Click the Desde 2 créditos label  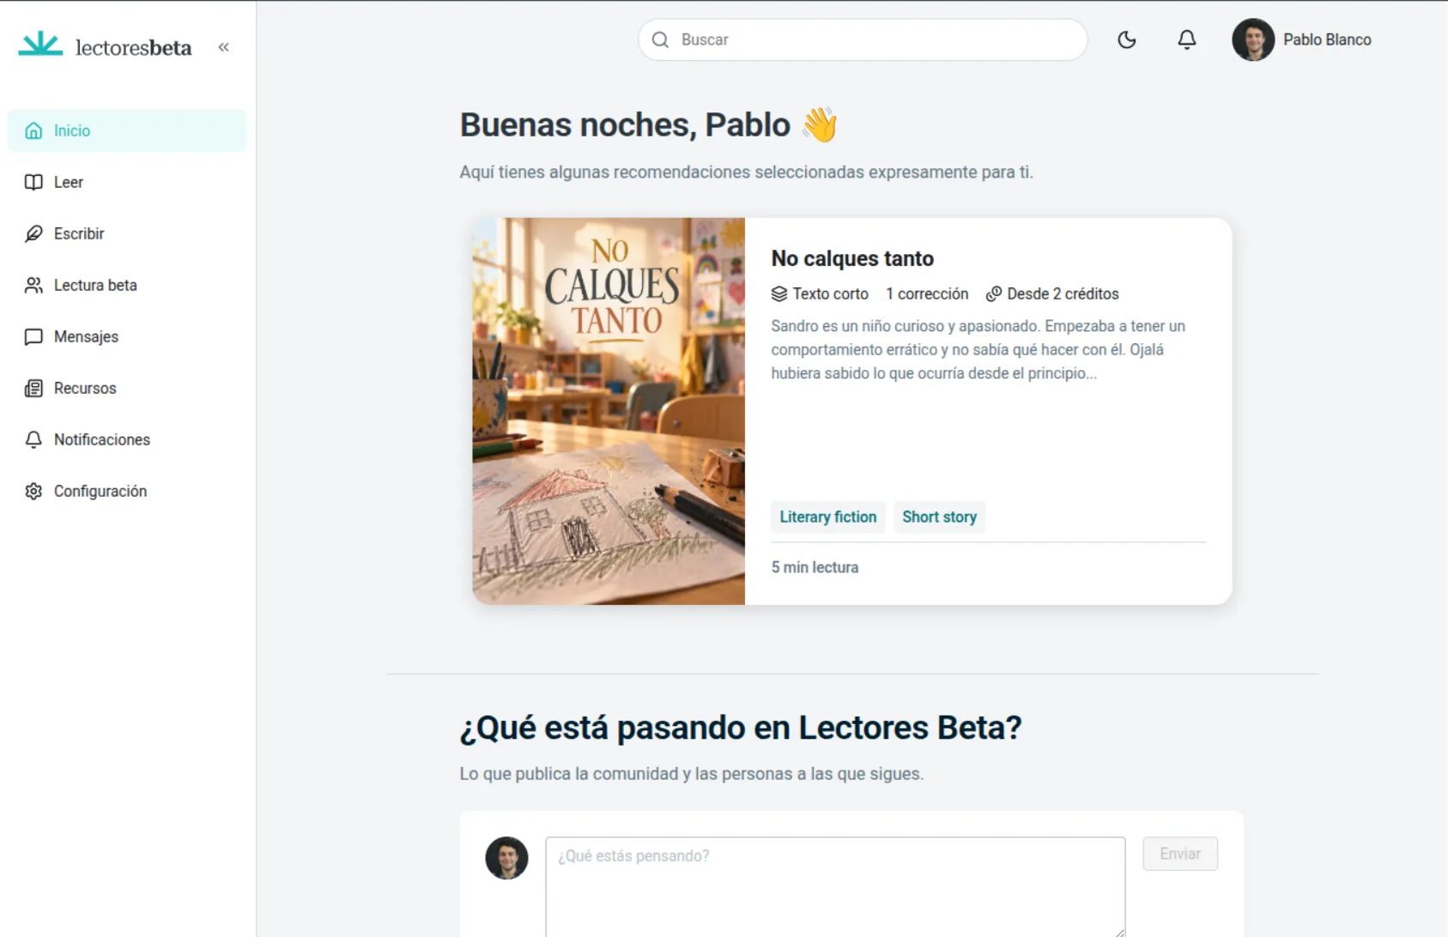1063,293
